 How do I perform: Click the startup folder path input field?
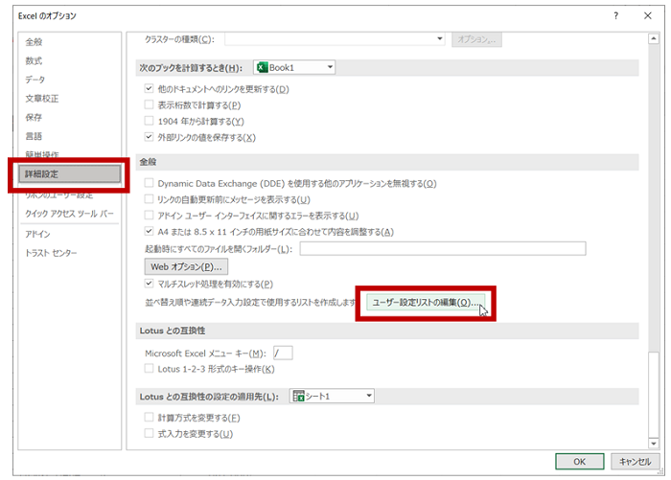tap(442, 249)
